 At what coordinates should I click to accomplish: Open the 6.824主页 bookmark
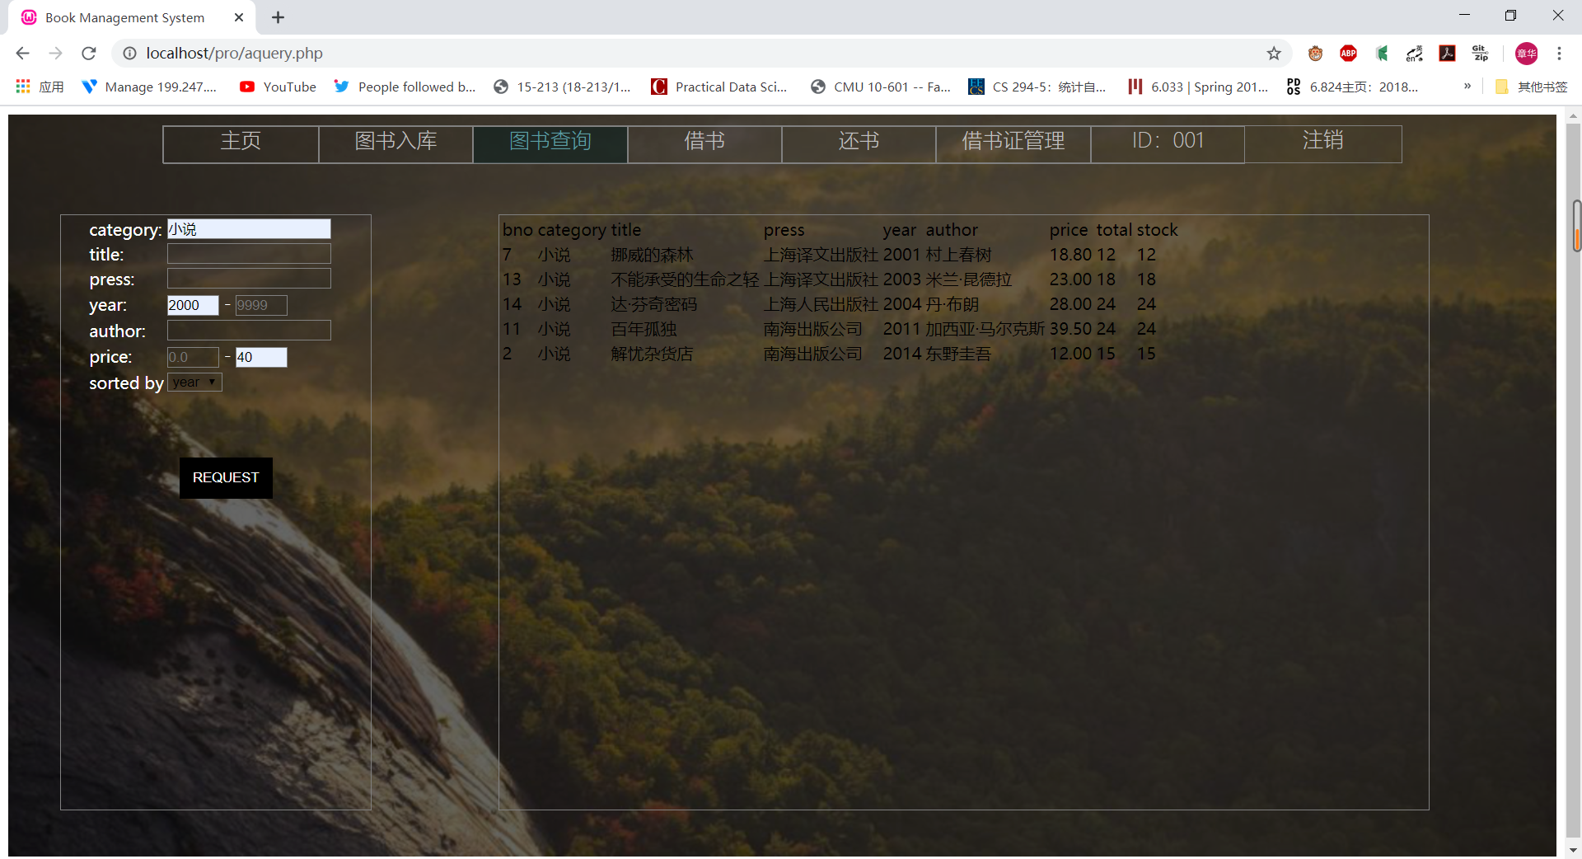[1352, 87]
